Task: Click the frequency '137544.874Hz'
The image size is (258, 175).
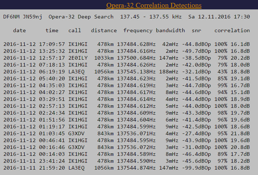Action: (x=136, y=168)
